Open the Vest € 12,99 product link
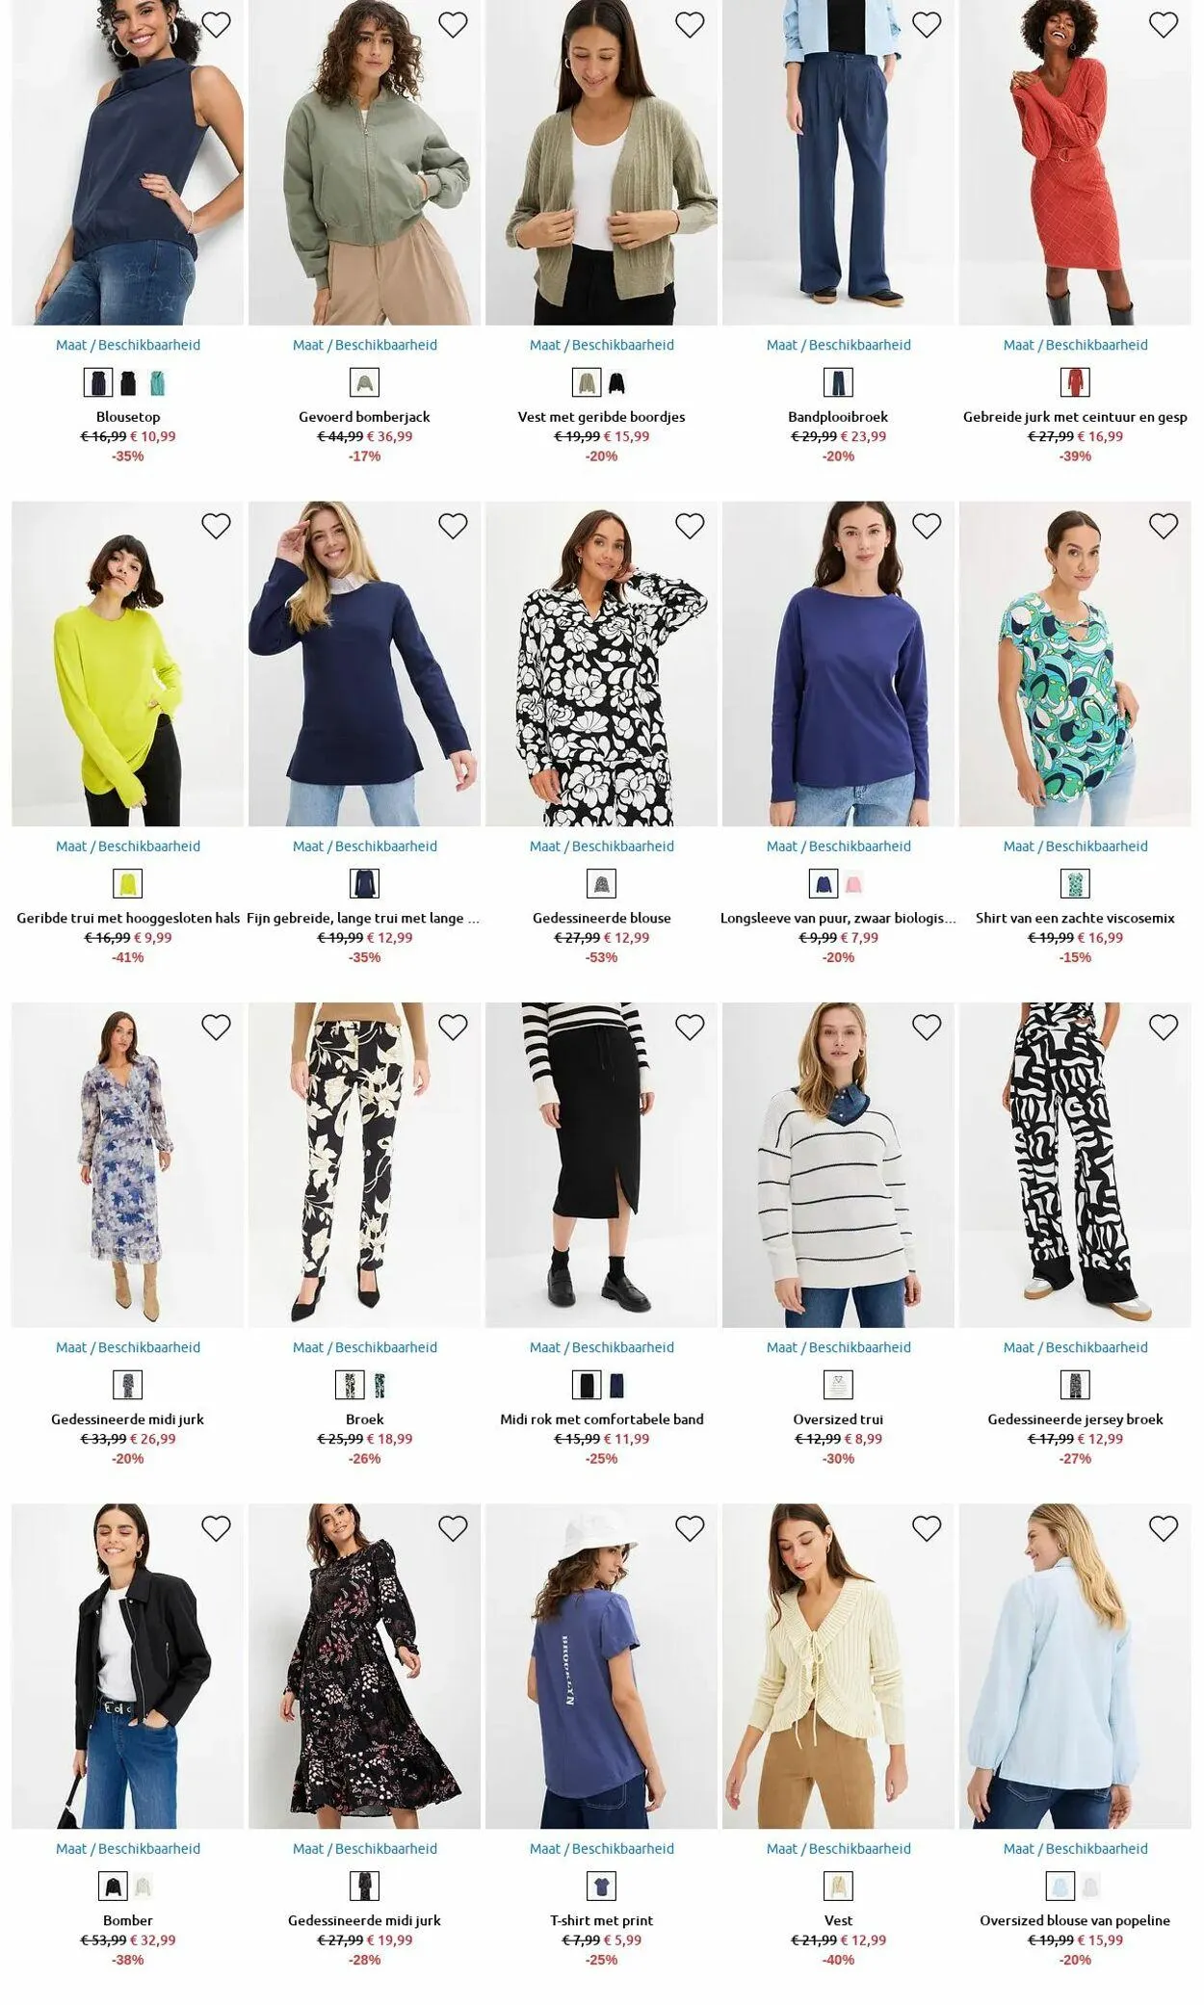The width and height of the screenshot is (1204, 2005). pos(838,1920)
